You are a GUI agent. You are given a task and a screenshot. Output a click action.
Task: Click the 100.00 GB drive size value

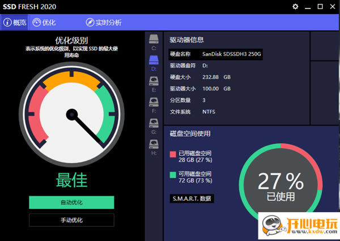[x=216, y=89]
